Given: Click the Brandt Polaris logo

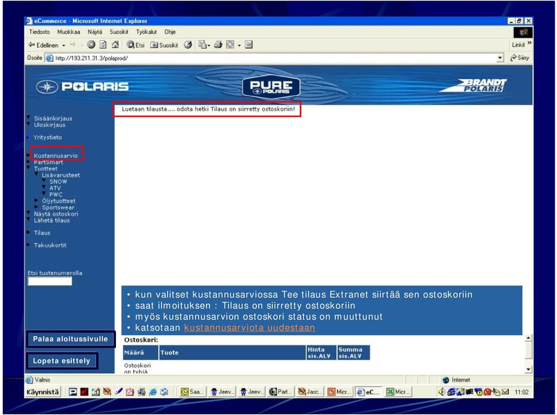Looking at the screenshot, I should tap(473, 86).
